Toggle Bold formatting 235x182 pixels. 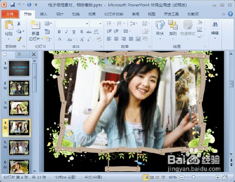(x=59, y=32)
